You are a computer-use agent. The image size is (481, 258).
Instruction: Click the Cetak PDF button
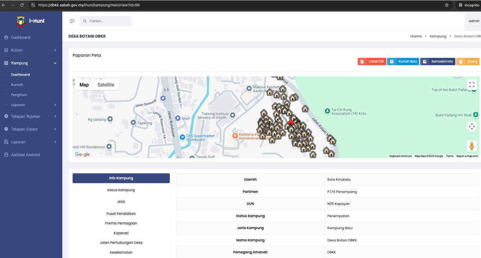[x=372, y=62]
